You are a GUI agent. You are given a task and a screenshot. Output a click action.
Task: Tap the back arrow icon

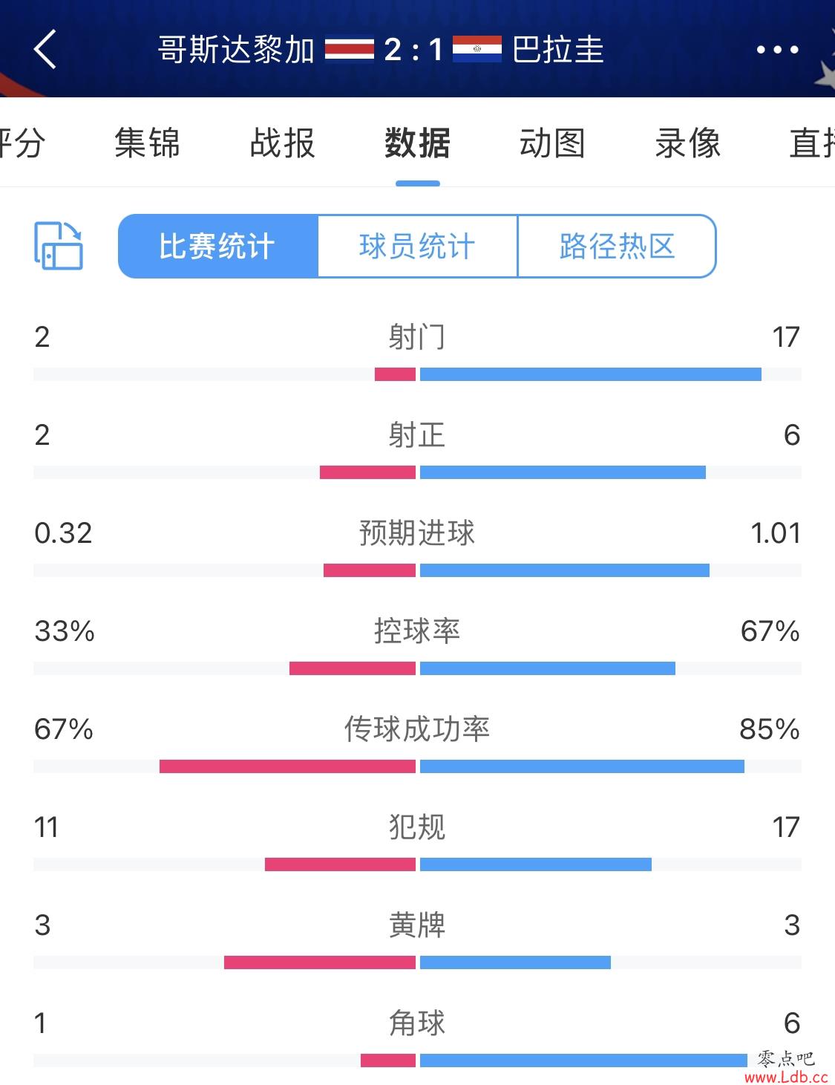coord(46,50)
